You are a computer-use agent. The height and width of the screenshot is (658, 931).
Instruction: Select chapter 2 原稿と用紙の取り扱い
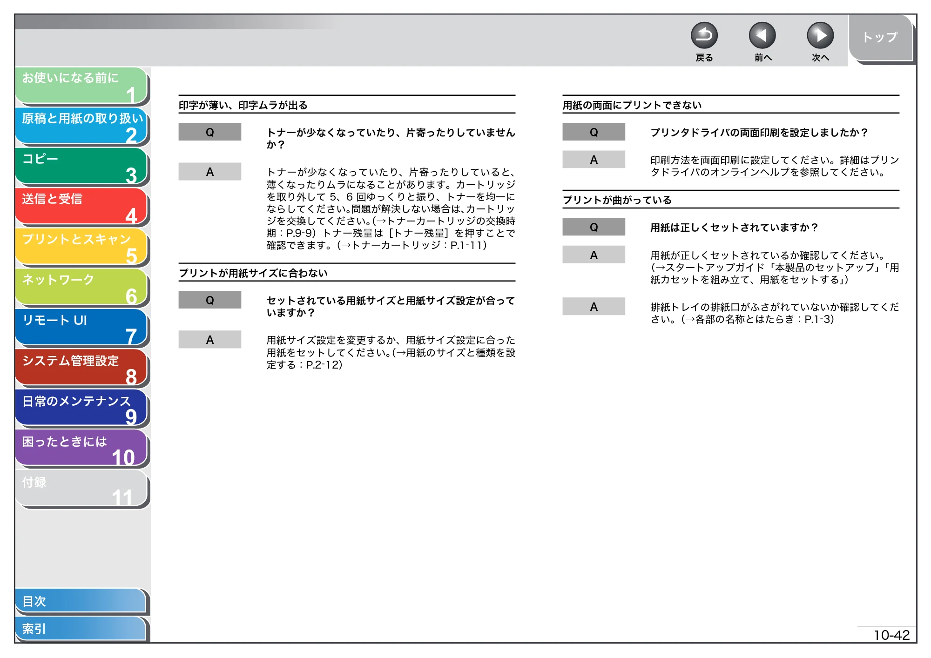pos(81,126)
